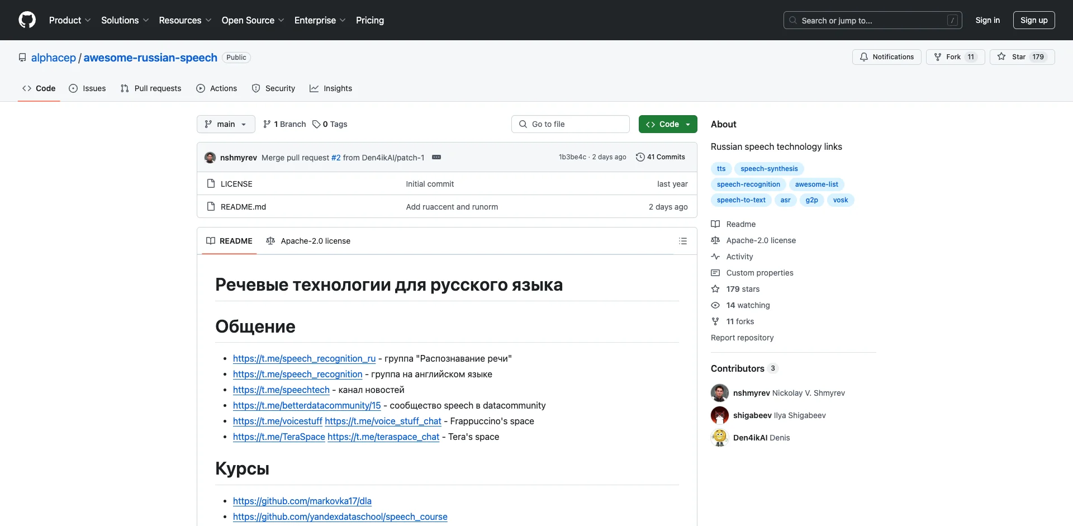Open the main branch selector dropdown
Screen dimensions: 1073x526
coord(226,124)
